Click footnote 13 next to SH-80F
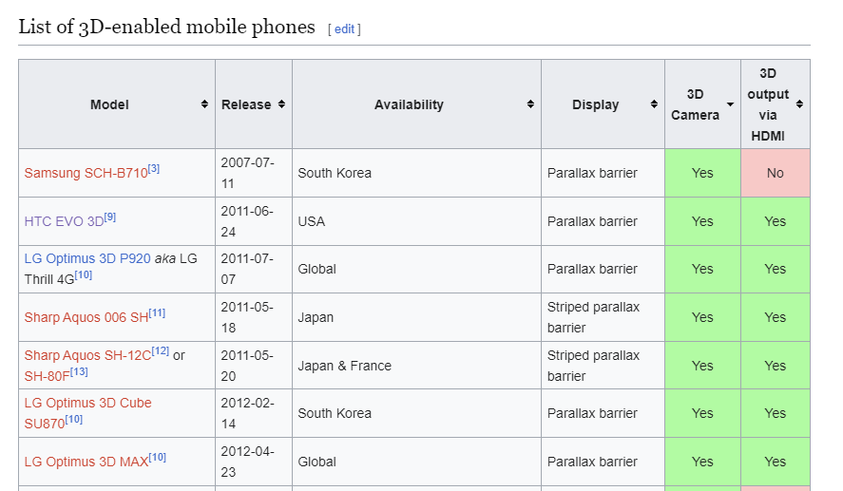Image resolution: width=843 pixels, height=491 pixels. pyautogui.click(x=78, y=371)
